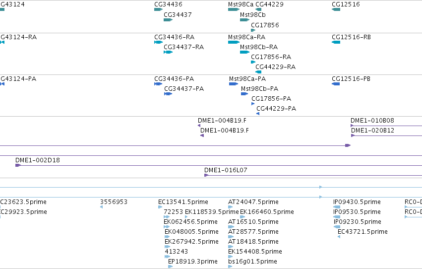Select EST EP18919.3prime
This screenshot has height=269, width=422.
(x=193, y=262)
